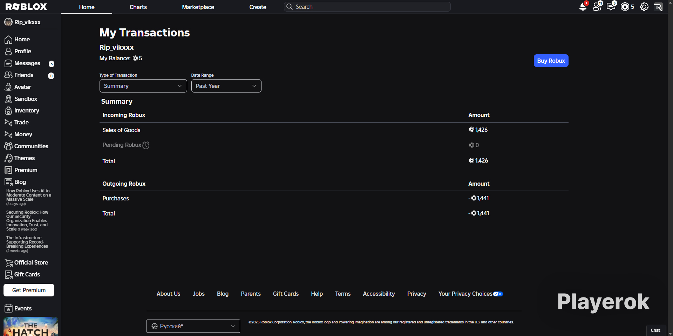
Task: Open the notifications bell icon
Action: click(583, 7)
